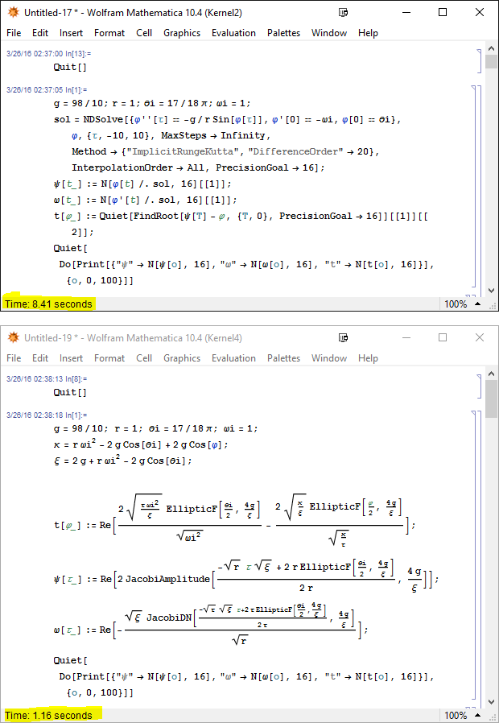Click the Mathematica app icon of Untitled-17
Screen dimensions: 499x723
(x=13, y=12)
